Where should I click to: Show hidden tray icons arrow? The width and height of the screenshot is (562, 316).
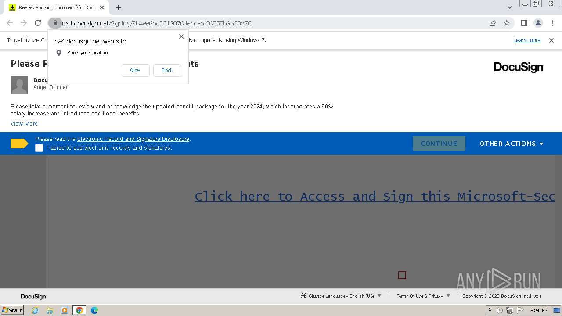490,310
